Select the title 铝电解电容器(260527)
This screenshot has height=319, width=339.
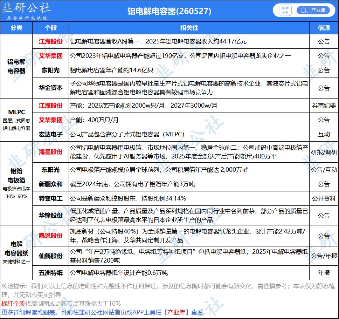tap(169, 11)
